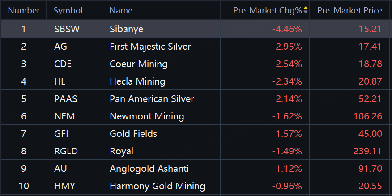Click the CDE ticker symbol
The image size is (392, 196).
[x=63, y=64]
